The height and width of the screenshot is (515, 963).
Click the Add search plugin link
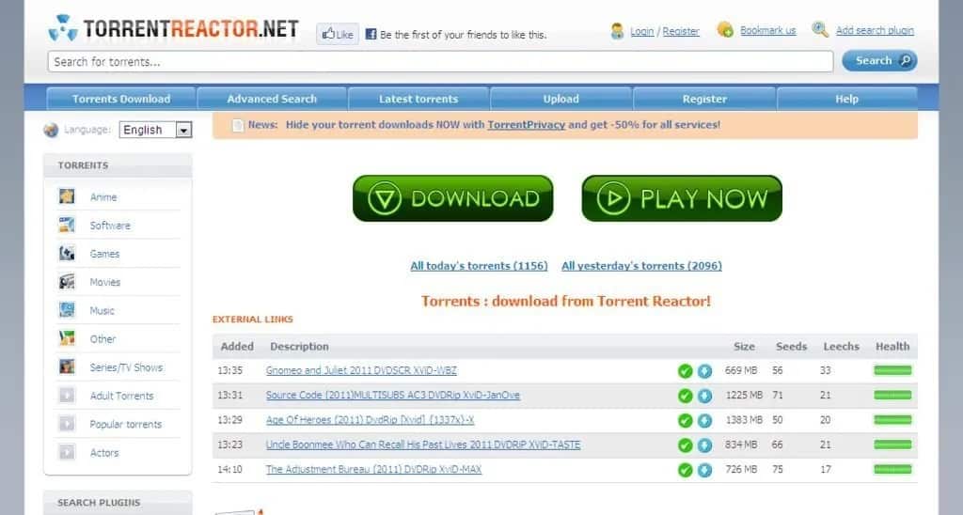coord(875,30)
